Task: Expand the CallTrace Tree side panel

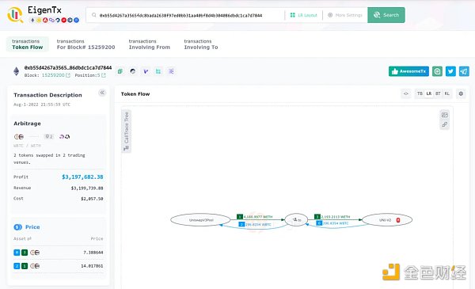Action: point(126,131)
